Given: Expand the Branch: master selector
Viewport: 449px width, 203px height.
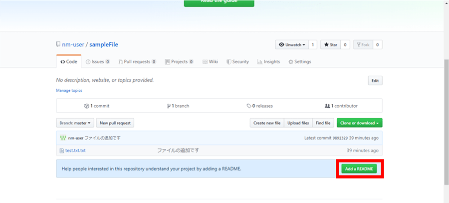Looking at the screenshot, I should tap(75, 123).
